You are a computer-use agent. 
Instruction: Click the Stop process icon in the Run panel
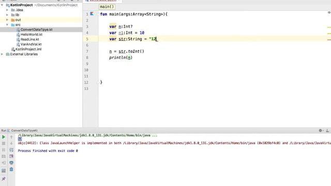pyautogui.click(x=4, y=144)
